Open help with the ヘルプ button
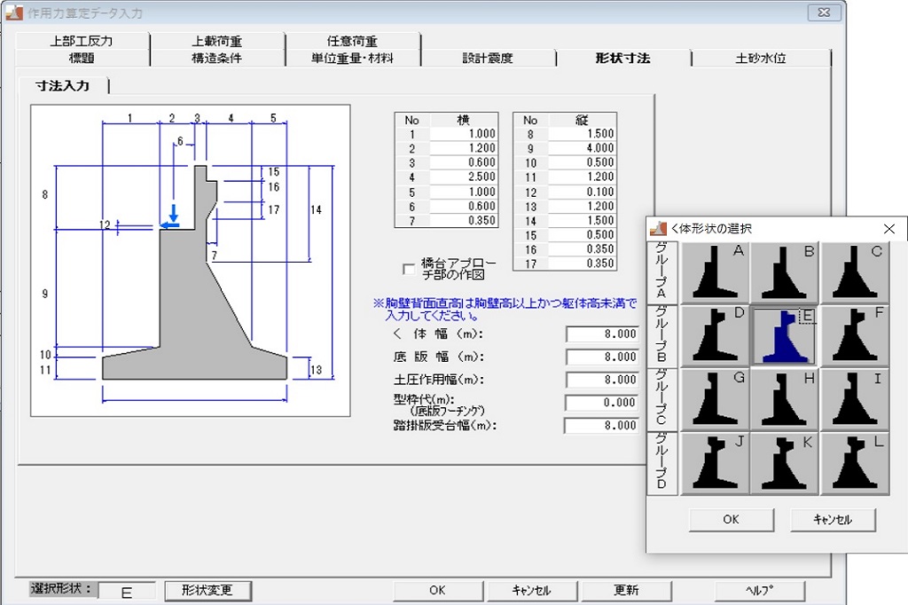The height and width of the screenshot is (605, 908). (759, 591)
